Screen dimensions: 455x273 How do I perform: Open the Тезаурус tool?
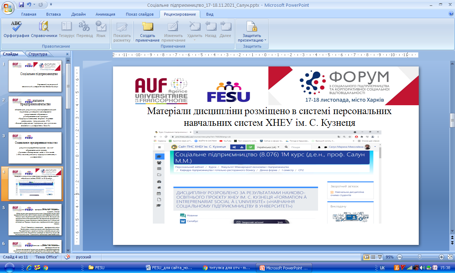click(x=67, y=30)
